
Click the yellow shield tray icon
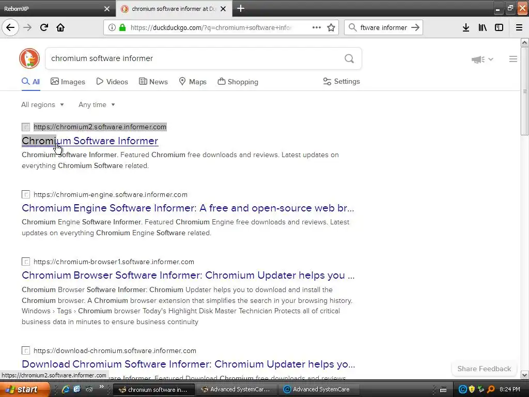point(472,390)
